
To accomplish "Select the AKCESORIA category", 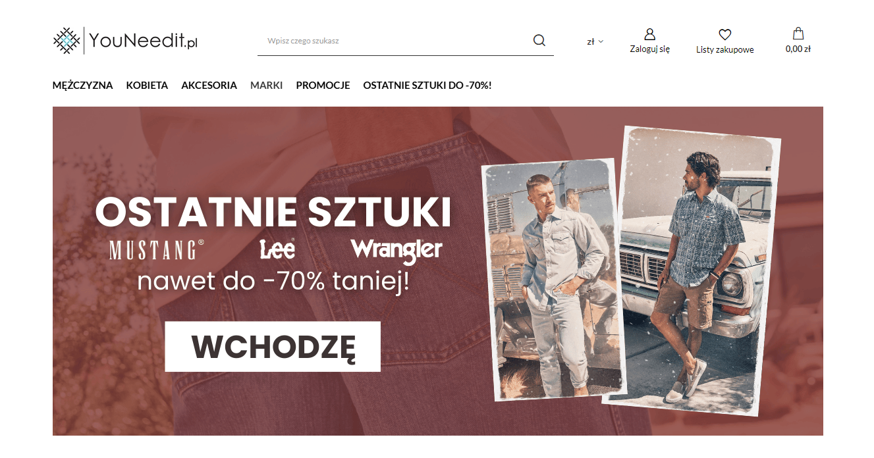I will point(209,86).
